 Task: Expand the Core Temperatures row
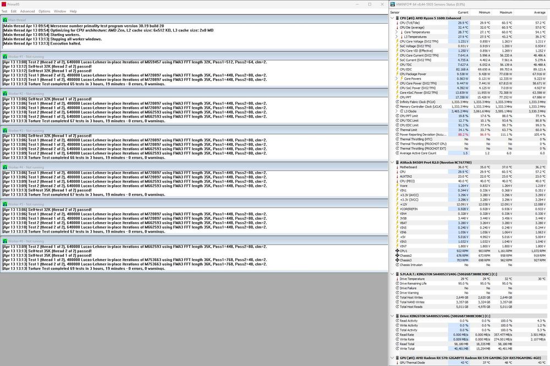point(397,32)
